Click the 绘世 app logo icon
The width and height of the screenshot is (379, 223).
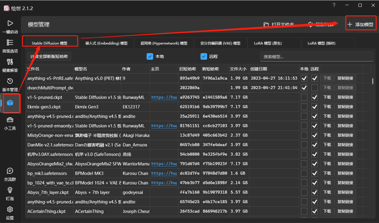pos(7,8)
